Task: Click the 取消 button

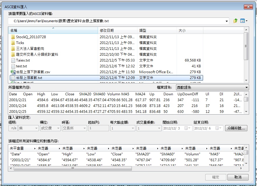Action: tap(238, 177)
